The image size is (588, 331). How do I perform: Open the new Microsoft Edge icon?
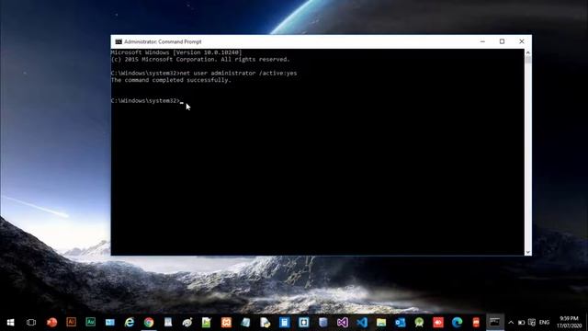click(x=457, y=323)
